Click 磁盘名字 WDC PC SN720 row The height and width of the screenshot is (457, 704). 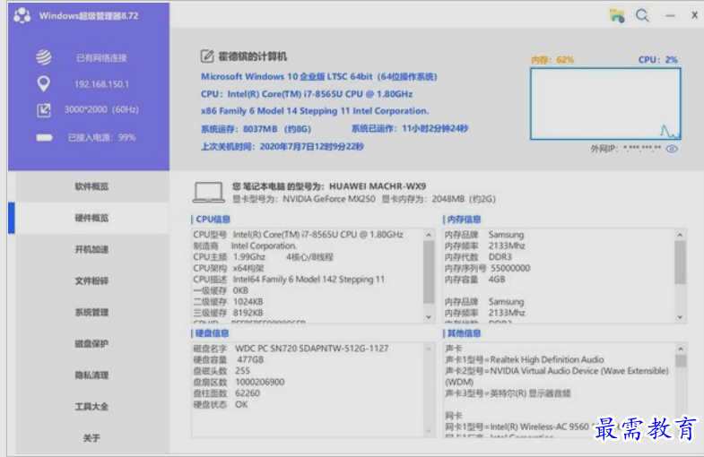291,349
